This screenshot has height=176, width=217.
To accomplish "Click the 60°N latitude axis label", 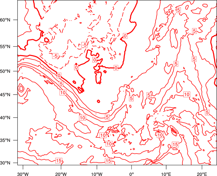I will [5, 20].
